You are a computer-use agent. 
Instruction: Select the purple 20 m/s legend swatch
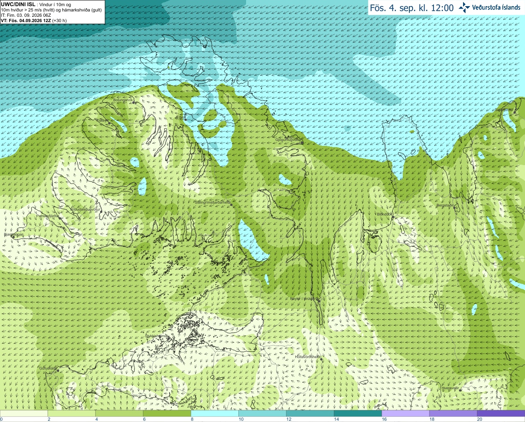tap(501, 413)
